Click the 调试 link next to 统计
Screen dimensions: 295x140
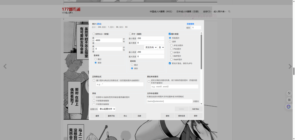(x=99, y=24)
